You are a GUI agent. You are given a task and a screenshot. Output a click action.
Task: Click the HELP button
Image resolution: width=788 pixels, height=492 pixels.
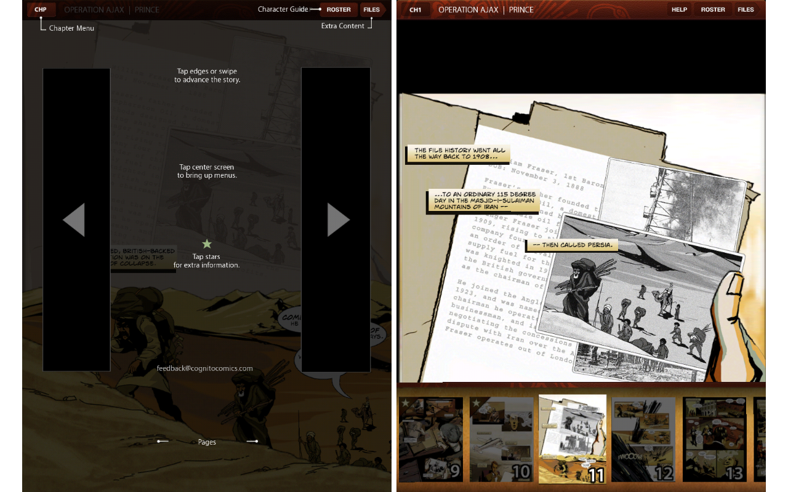pyautogui.click(x=680, y=10)
